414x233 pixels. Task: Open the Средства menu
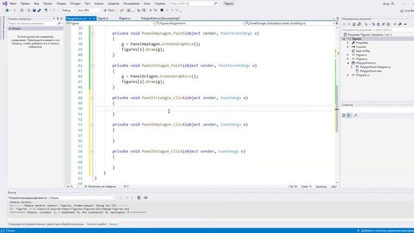114,4
